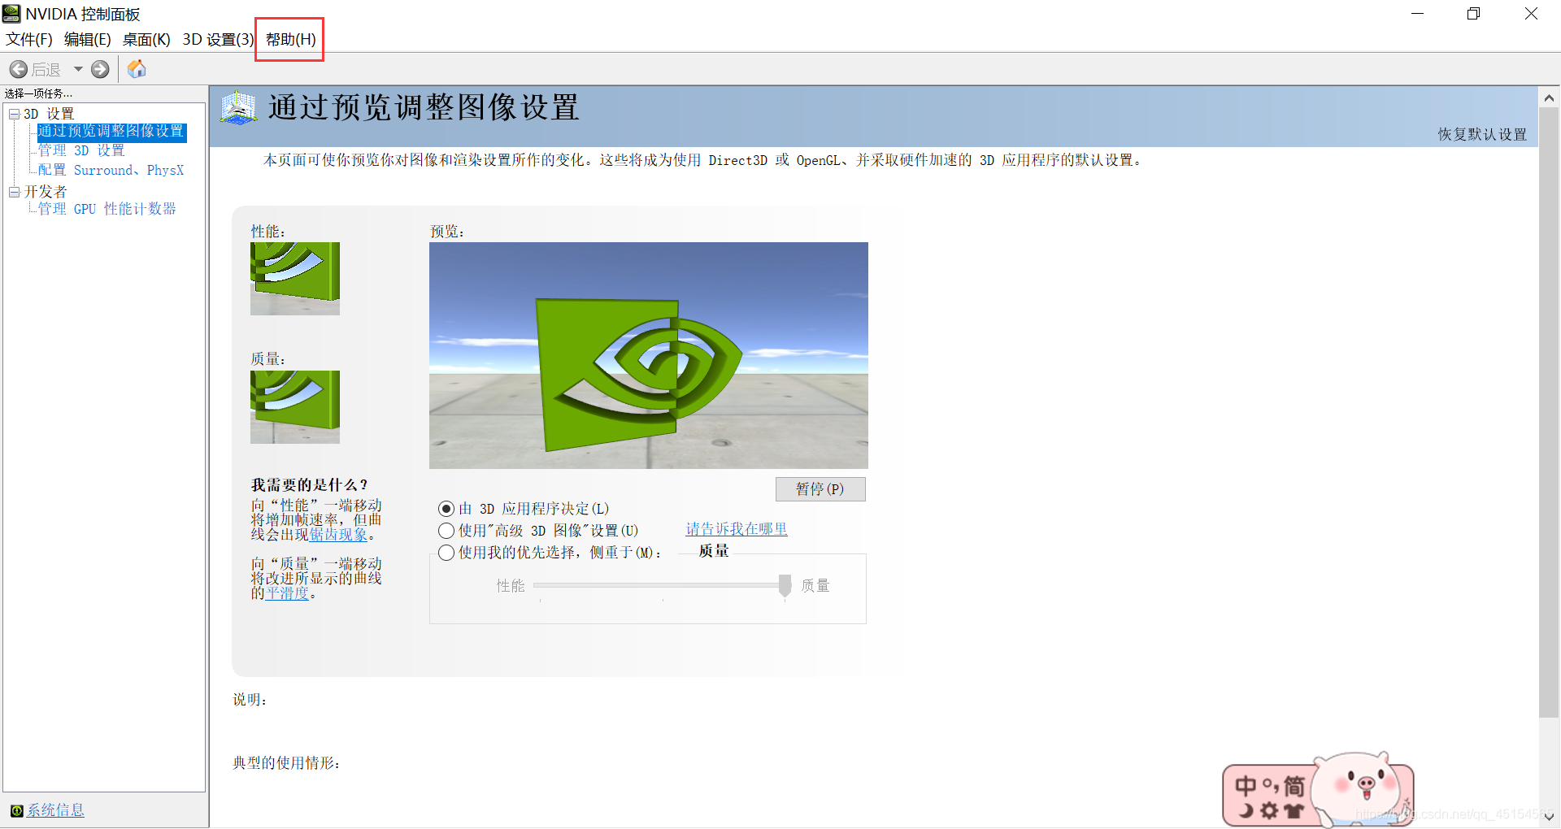Viewport: 1561px width, 829px height.
Task: Restore down the NVIDIA window
Action: [x=1473, y=14]
